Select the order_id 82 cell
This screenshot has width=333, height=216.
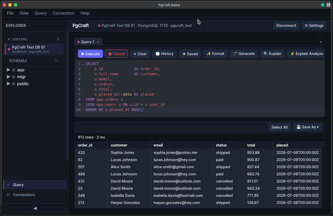[91, 160]
